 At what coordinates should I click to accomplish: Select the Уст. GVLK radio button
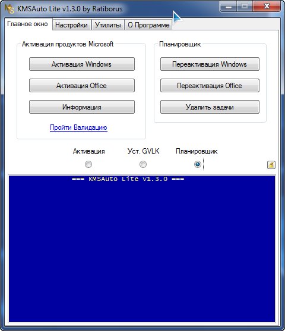tap(143, 164)
